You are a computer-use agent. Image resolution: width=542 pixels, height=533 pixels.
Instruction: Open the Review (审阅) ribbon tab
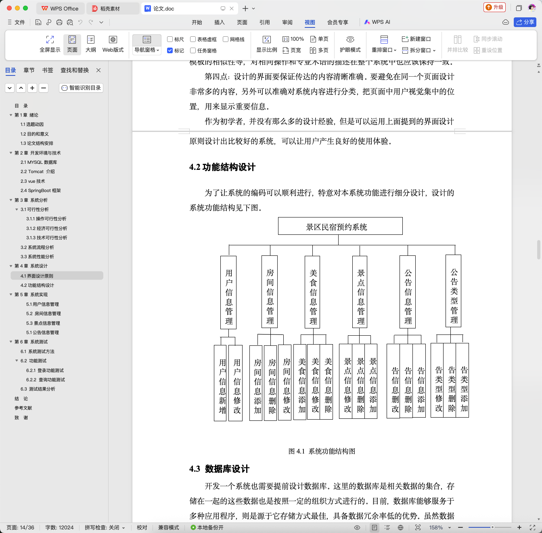(287, 22)
